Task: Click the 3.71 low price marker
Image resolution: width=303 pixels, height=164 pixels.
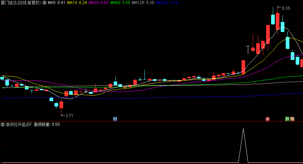Action: coord(69,115)
